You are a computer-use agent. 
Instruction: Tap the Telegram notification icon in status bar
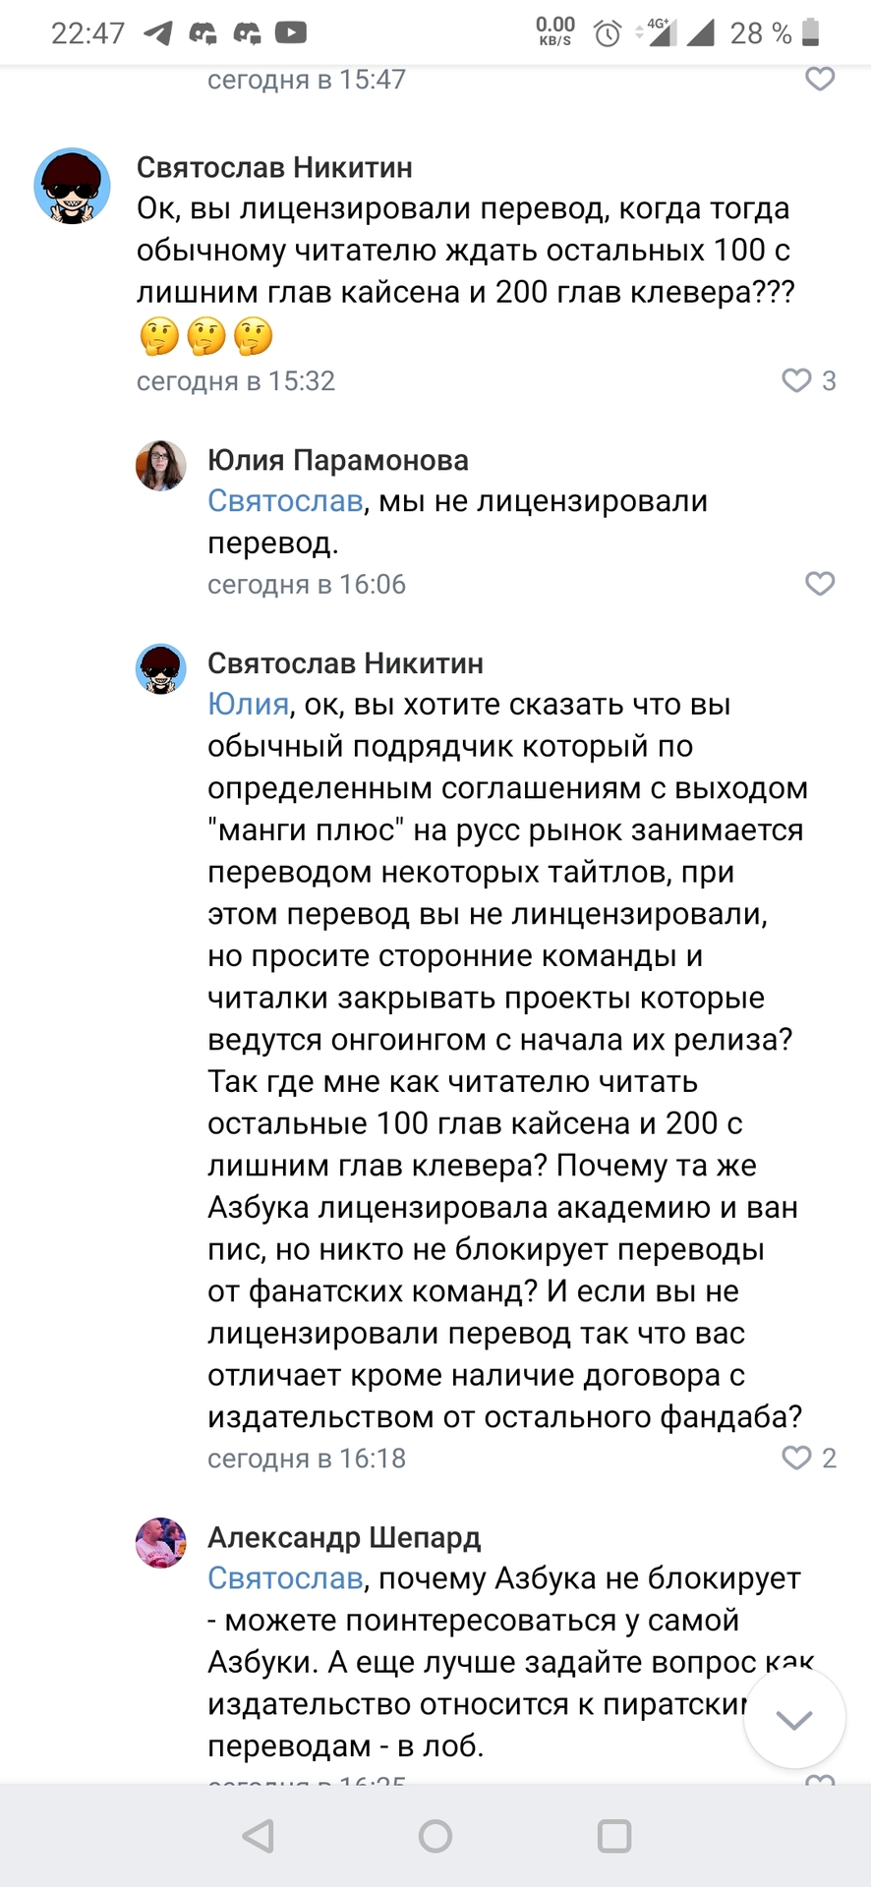point(158,33)
